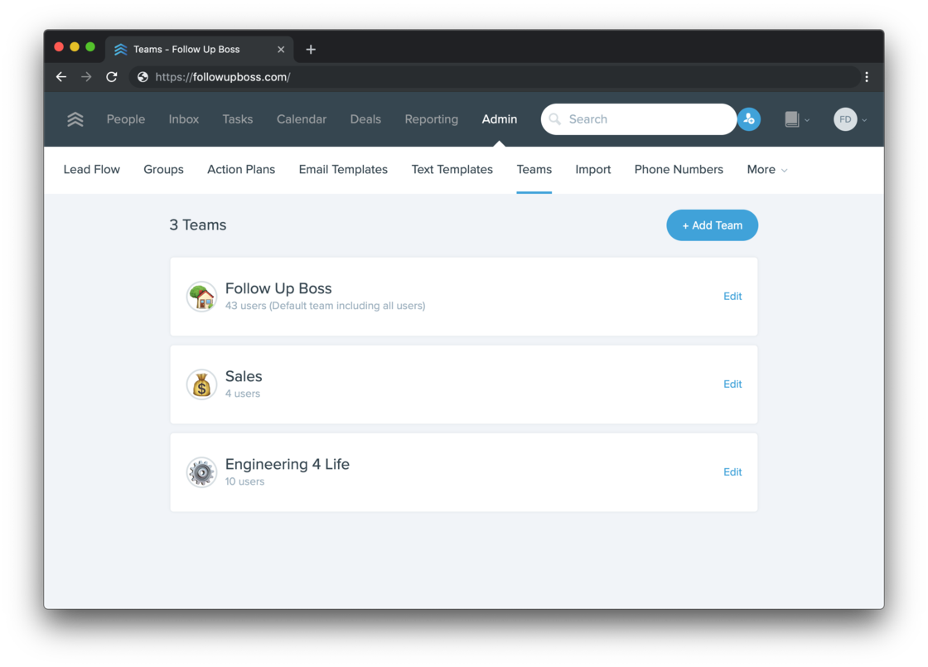Click the Add Team button
The width and height of the screenshot is (928, 667).
712,225
